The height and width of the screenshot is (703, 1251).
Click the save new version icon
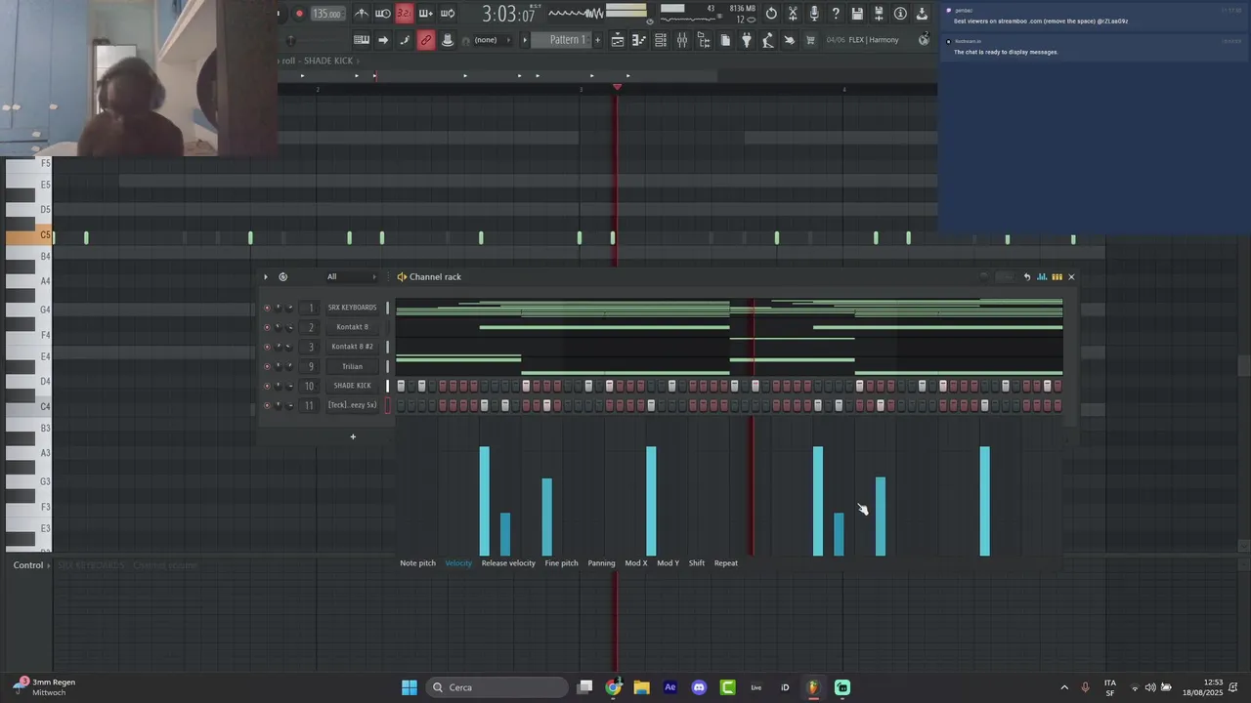pos(879,14)
